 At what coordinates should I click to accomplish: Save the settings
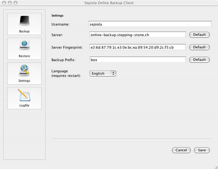pyautogui.click(x=202, y=150)
